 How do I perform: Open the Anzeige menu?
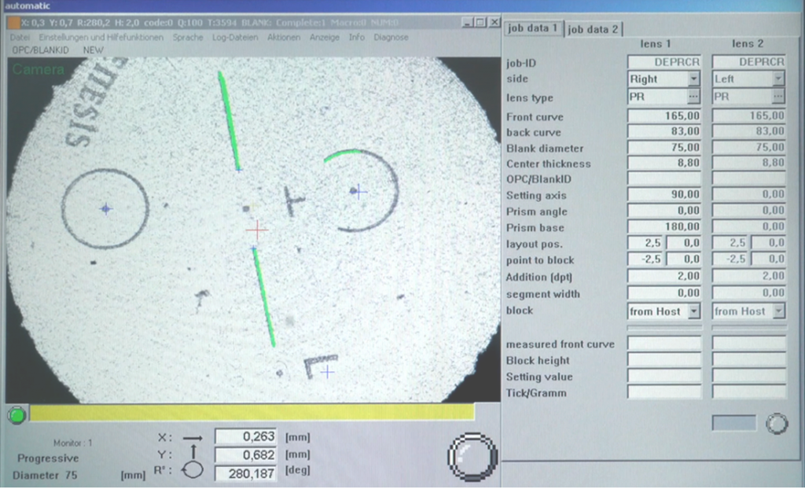tap(325, 37)
